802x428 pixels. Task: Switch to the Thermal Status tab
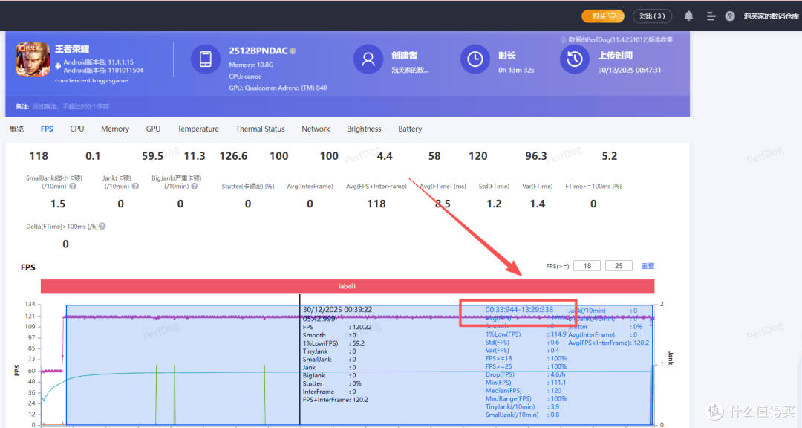click(260, 129)
